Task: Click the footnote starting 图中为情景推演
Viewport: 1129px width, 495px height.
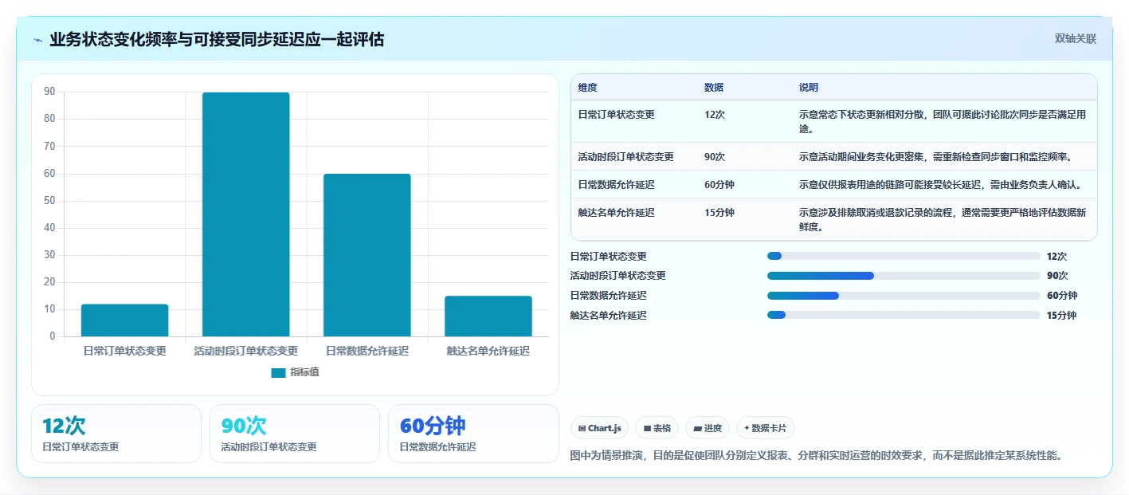Action: tap(817, 456)
